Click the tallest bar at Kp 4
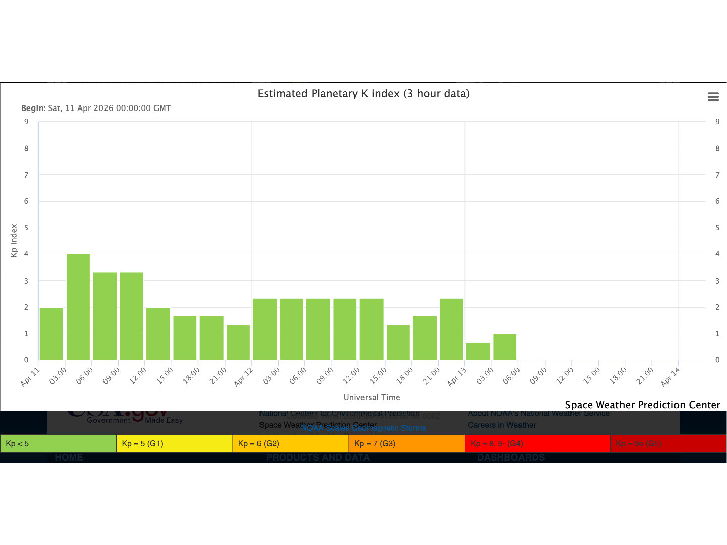The height and width of the screenshot is (545, 727). pyautogui.click(x=78, y=307)
